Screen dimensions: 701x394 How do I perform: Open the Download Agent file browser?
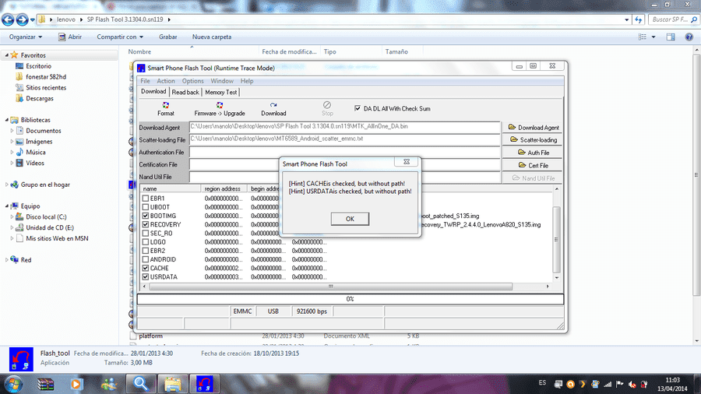(x=534, y=128)
